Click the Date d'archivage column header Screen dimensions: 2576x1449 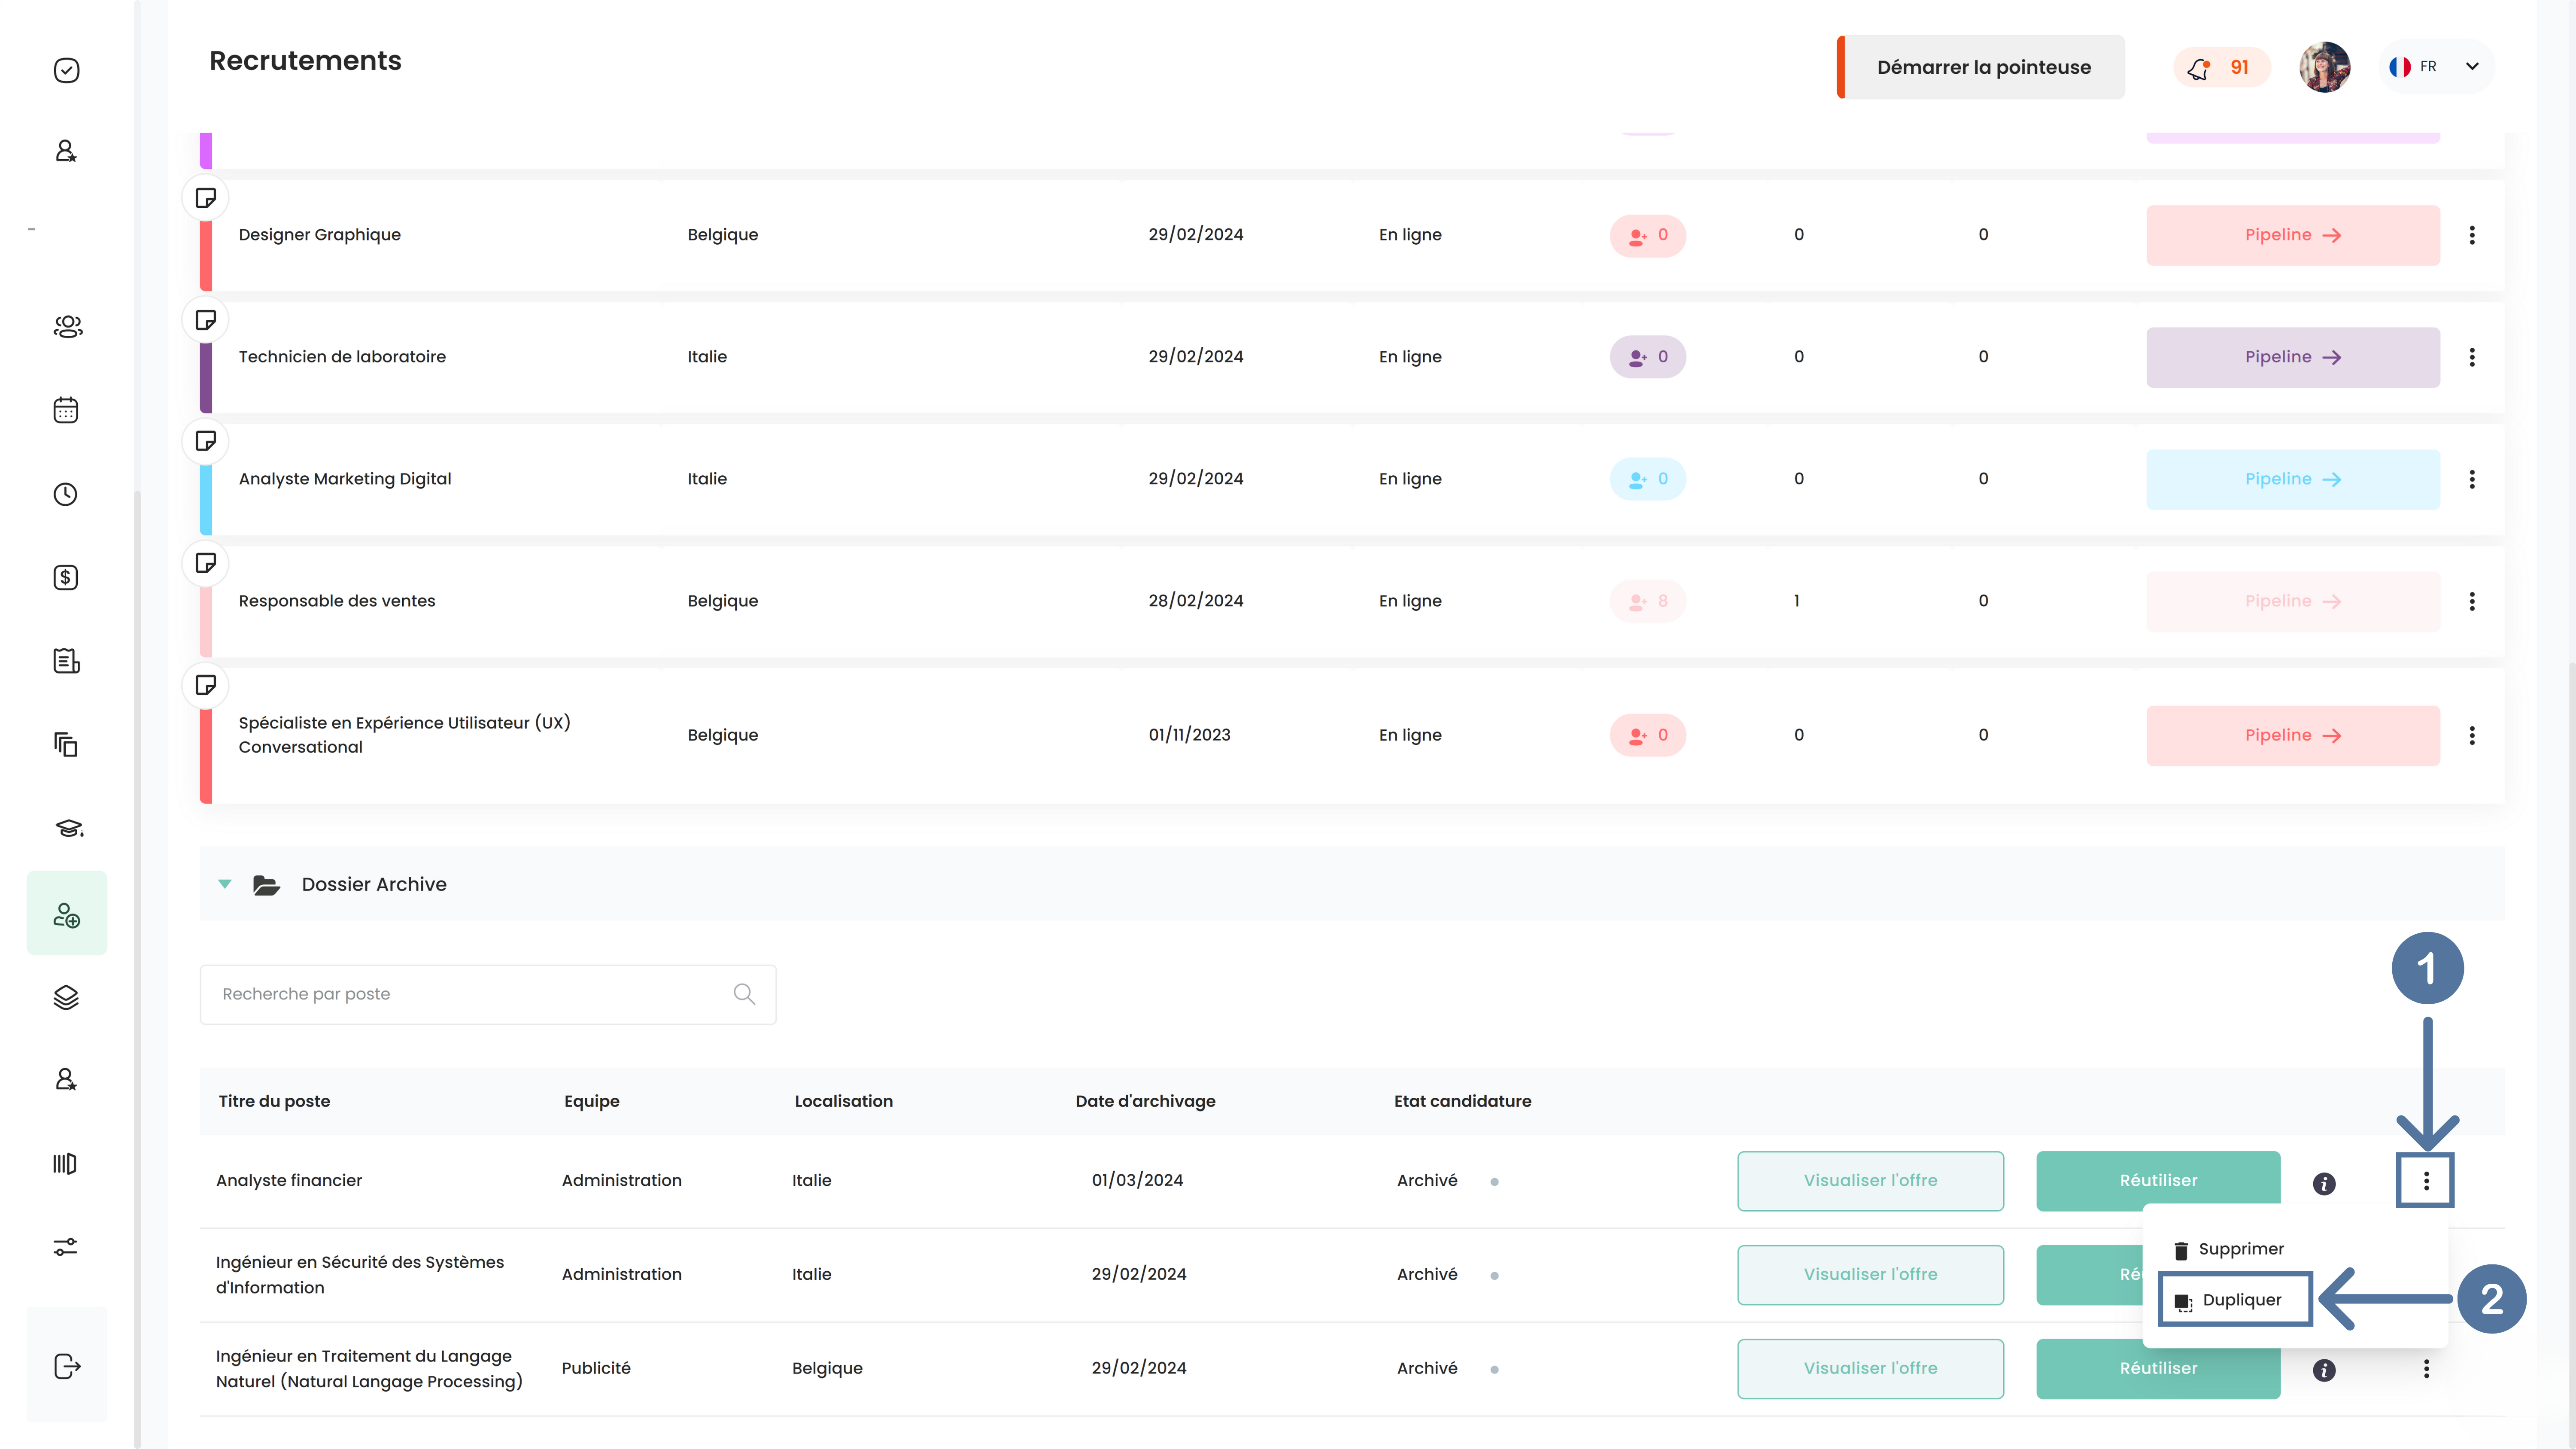coord(1145,1101)
